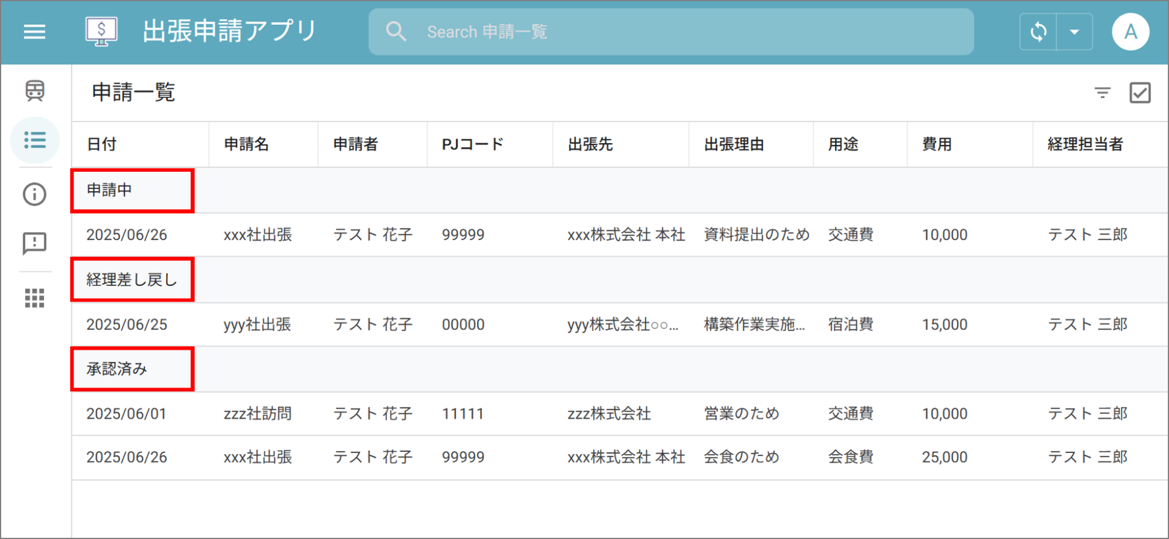1169x539 pixels.
Task: Click the 15,000 cost cell
Action: 945,324
